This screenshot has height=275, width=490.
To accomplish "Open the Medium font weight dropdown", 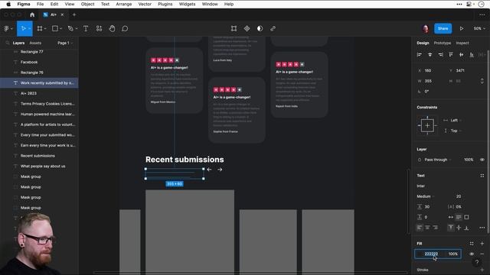I will tap(426, 196).
